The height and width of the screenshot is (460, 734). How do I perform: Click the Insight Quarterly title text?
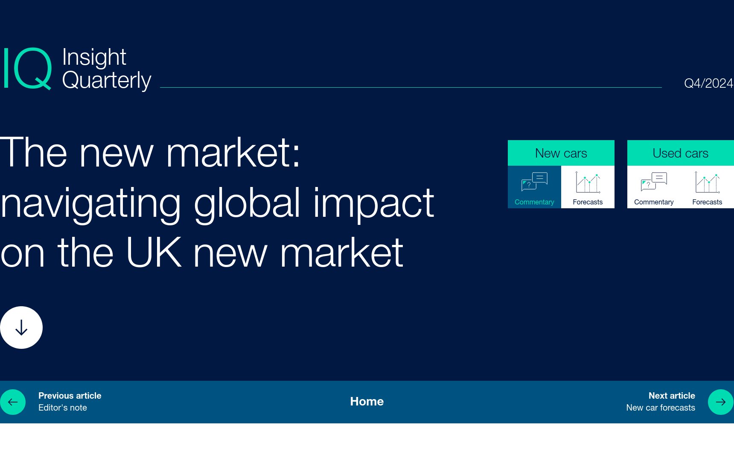[106, 69]
